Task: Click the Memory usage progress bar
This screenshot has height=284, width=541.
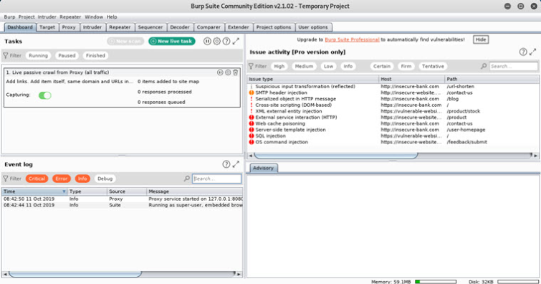Action: click(436, 282)
